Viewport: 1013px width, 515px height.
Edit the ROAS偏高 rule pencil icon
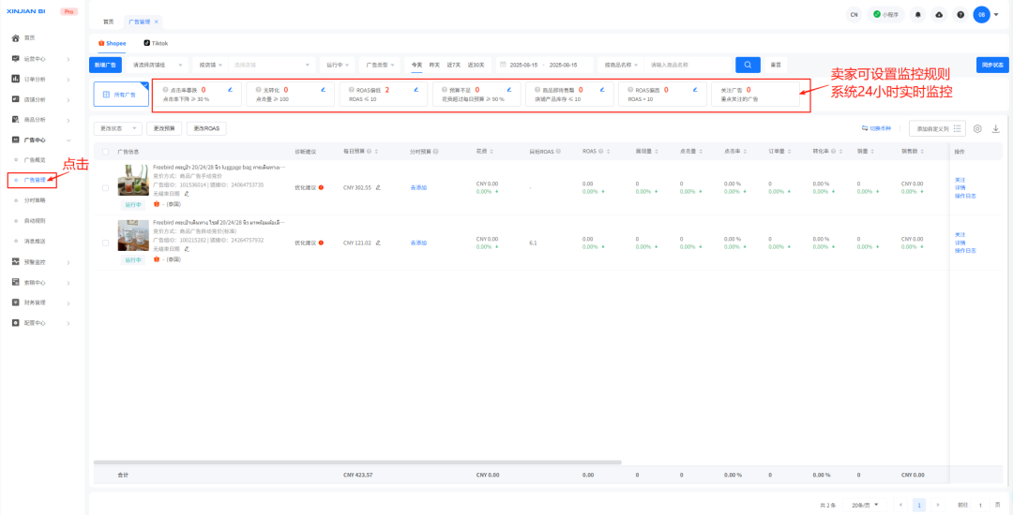coord(695,90)
